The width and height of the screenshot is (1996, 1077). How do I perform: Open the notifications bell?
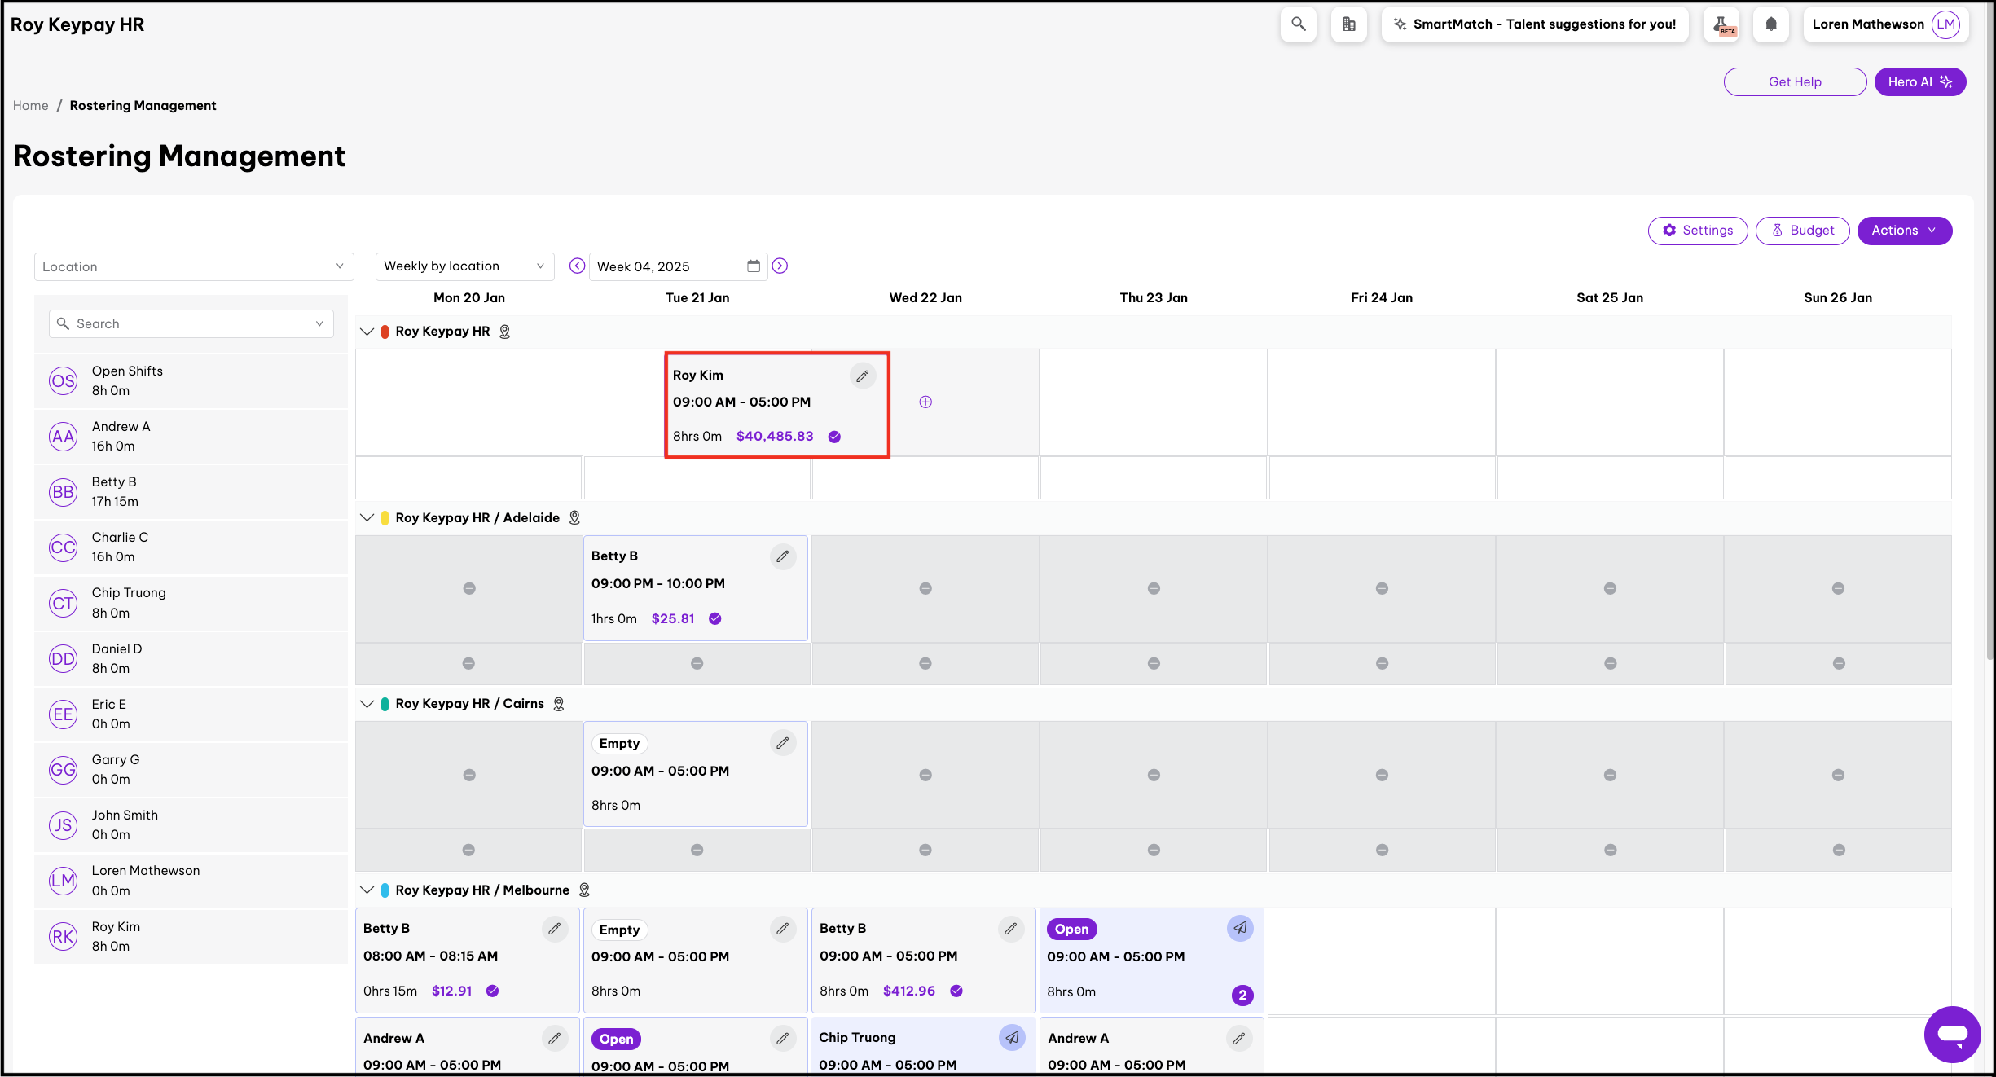[1770, 24]
